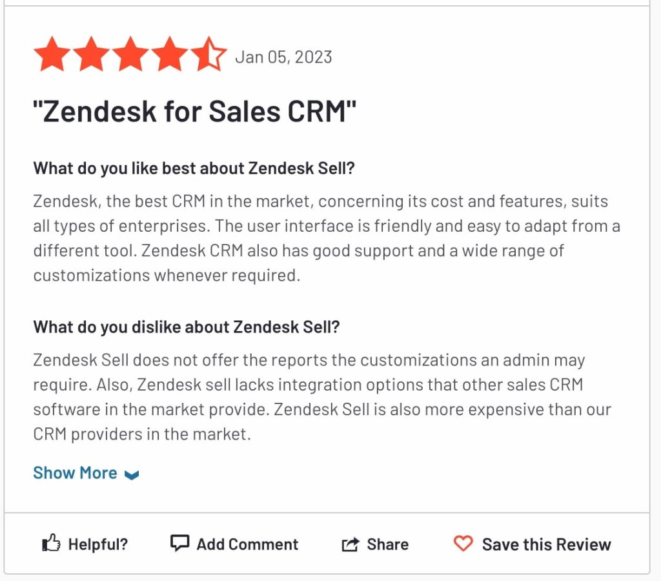Click "Share" to share the review
661x581 pixels.
click(x=375, y=543)
